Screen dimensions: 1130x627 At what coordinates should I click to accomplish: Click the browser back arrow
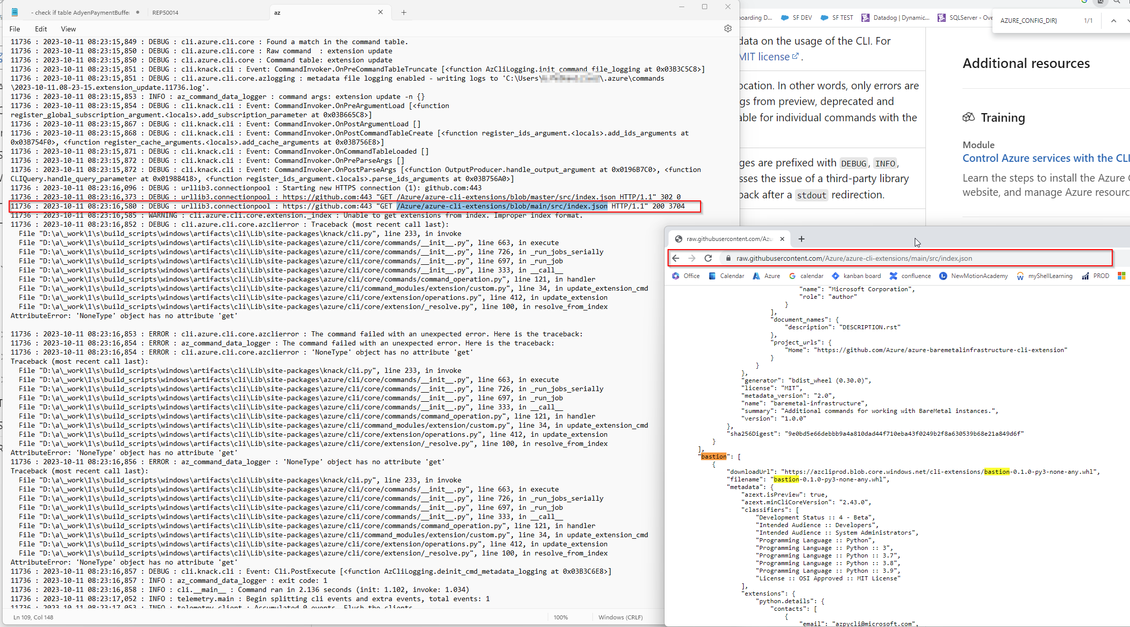pos(676,258)
